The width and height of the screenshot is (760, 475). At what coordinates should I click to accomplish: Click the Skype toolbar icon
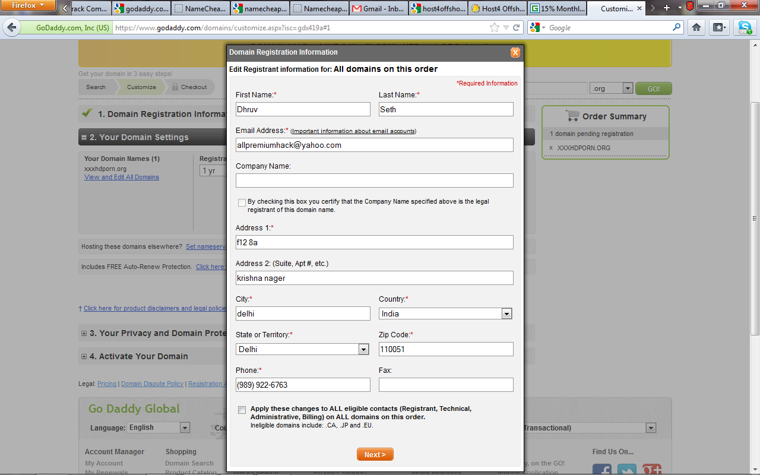coord(744,27)
